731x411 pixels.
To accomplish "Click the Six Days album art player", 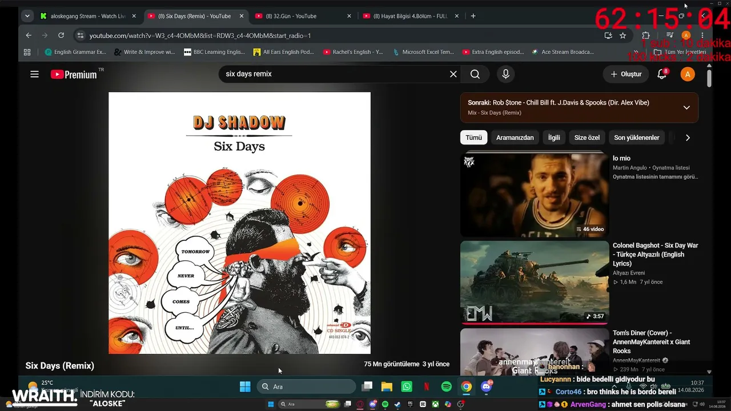I will click(239, 223).
